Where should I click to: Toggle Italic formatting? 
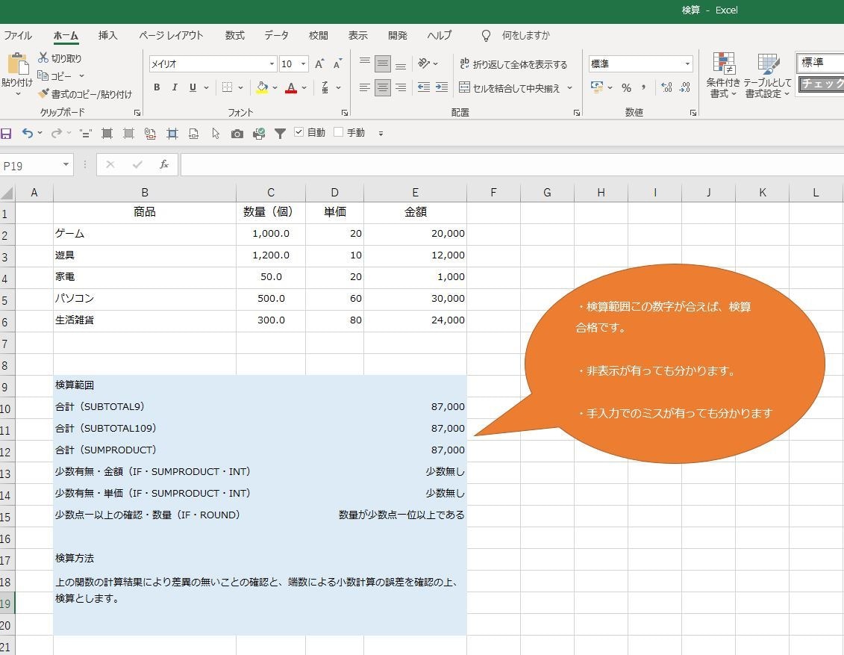pyautogui.click(x=175, y=87)
